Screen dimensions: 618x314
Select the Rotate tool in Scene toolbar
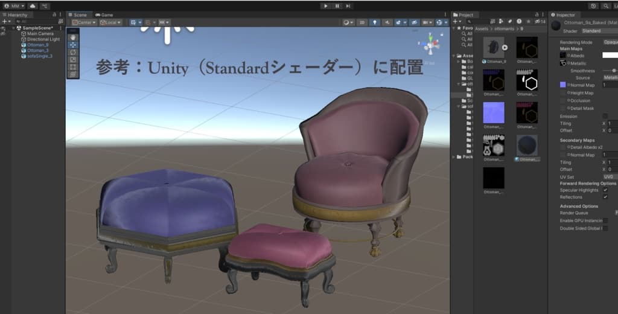coord(73,52)
